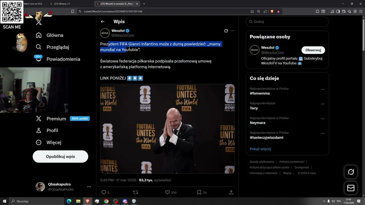The image size is (365, 205).
Task: Open the browser extensions puzzle icon
Action: click(317, 11)
